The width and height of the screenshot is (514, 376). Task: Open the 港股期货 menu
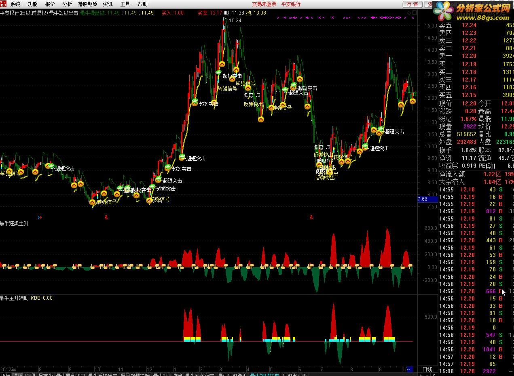tap(88, 4)
